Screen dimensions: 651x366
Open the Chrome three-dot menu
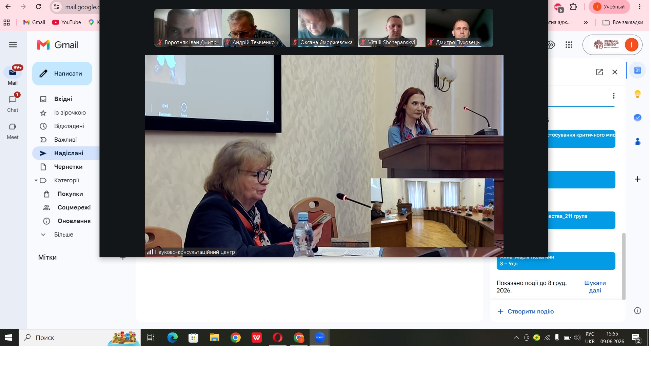pyautogui.click(x=639, y=7)
